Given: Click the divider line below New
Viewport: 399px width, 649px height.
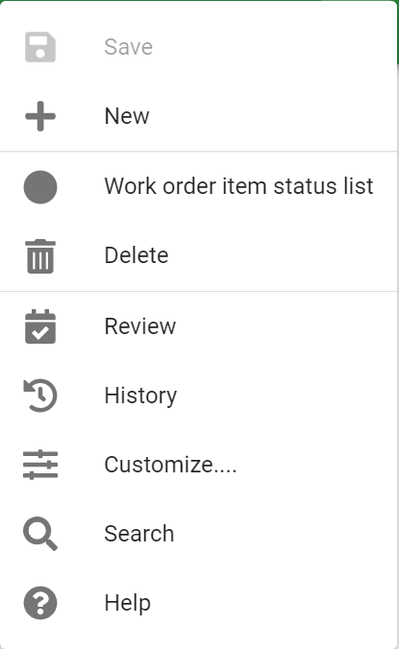Looking at the screenshot, I should pos(198,152).
